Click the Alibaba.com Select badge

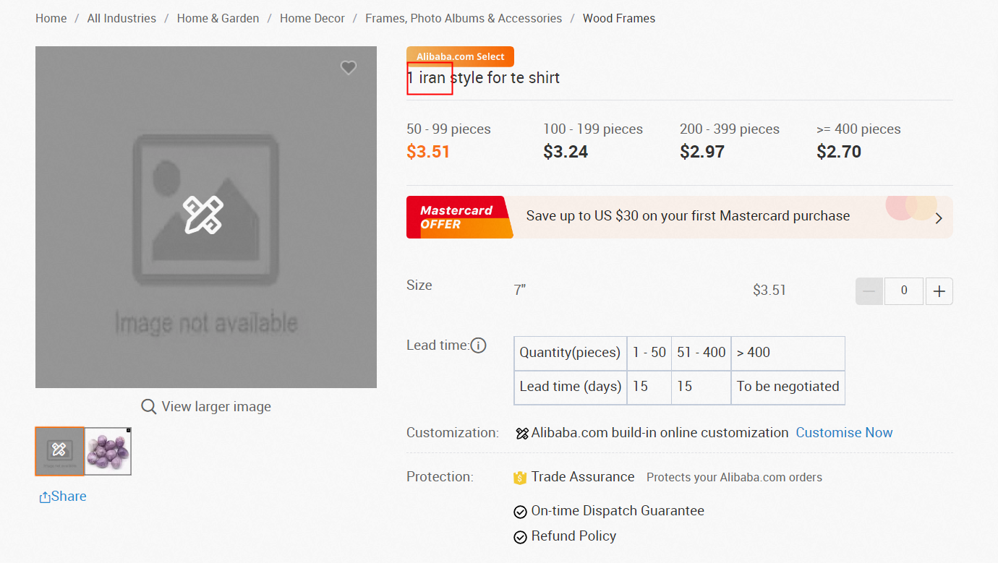click(x=460, y=56)
